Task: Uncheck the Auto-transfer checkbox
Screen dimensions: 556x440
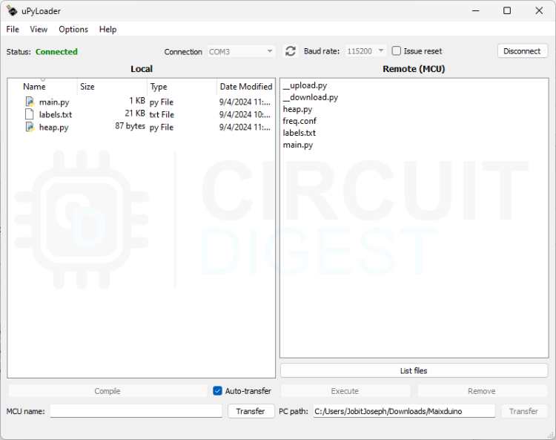Action: click(x=218, y=391)
